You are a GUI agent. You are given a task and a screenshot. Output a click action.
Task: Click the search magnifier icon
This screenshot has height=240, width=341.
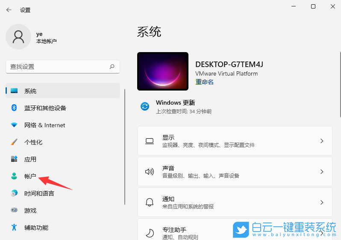point(112,67)
